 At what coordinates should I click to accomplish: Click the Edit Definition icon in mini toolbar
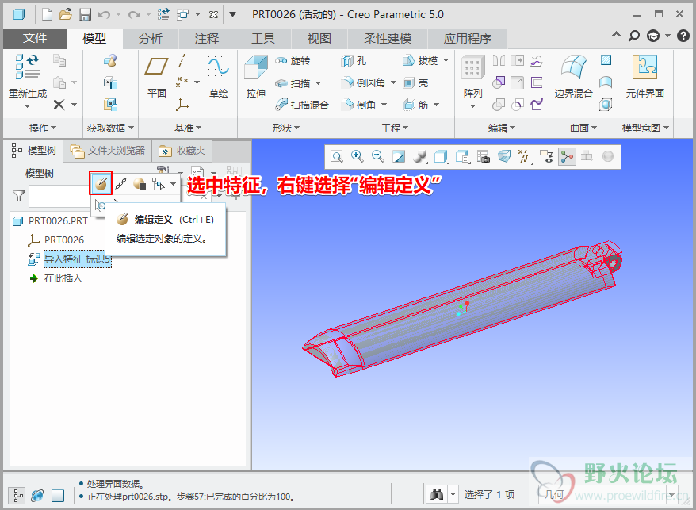pos(101,183)
